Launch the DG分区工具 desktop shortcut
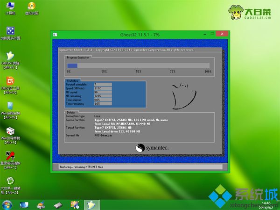The height and width of the screenshot is (210, 280). tap(9, 81)
